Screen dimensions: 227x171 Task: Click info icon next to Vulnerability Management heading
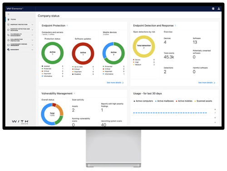[74, 93]
